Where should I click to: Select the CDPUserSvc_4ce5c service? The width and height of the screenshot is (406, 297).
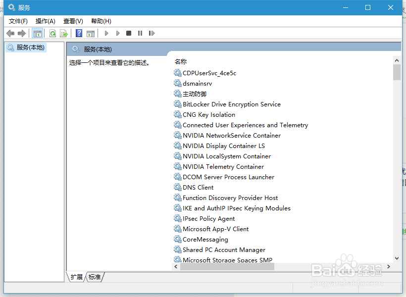(208, 72)
